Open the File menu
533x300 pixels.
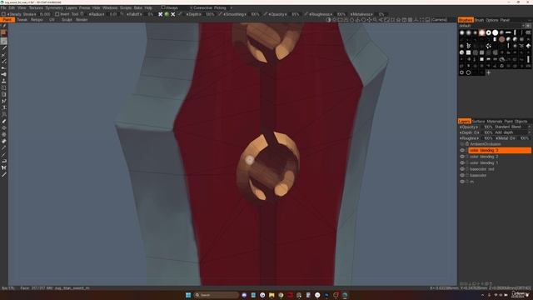pyautogui.click(x=3, y=7)
